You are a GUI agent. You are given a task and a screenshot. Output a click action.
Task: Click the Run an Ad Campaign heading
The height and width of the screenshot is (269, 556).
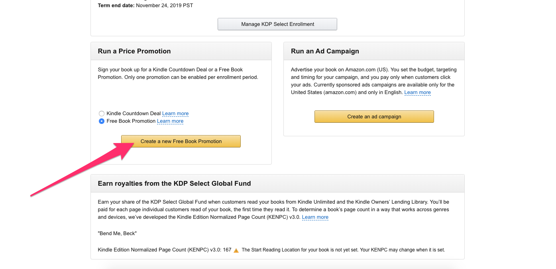(325, 51)
